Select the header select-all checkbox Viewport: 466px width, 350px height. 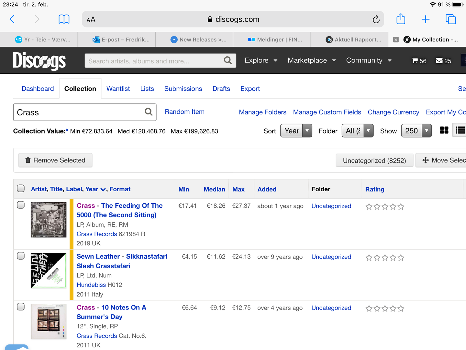click(x=21, y=189)
